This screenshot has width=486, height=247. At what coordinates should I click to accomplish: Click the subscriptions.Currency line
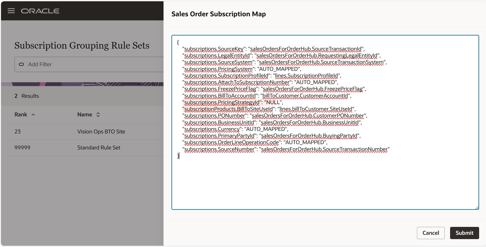pos(235,129)
